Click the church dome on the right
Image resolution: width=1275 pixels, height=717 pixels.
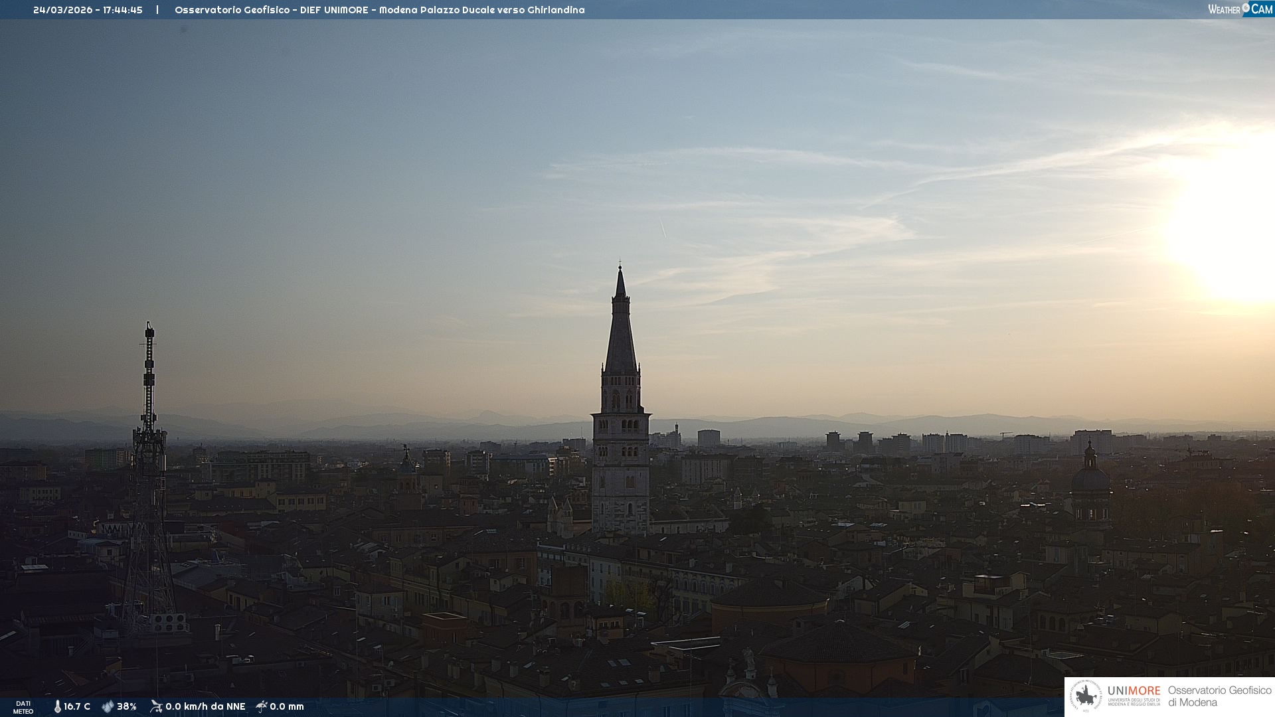1090,478
